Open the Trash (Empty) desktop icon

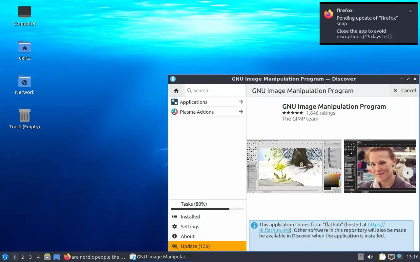[25, 115]
